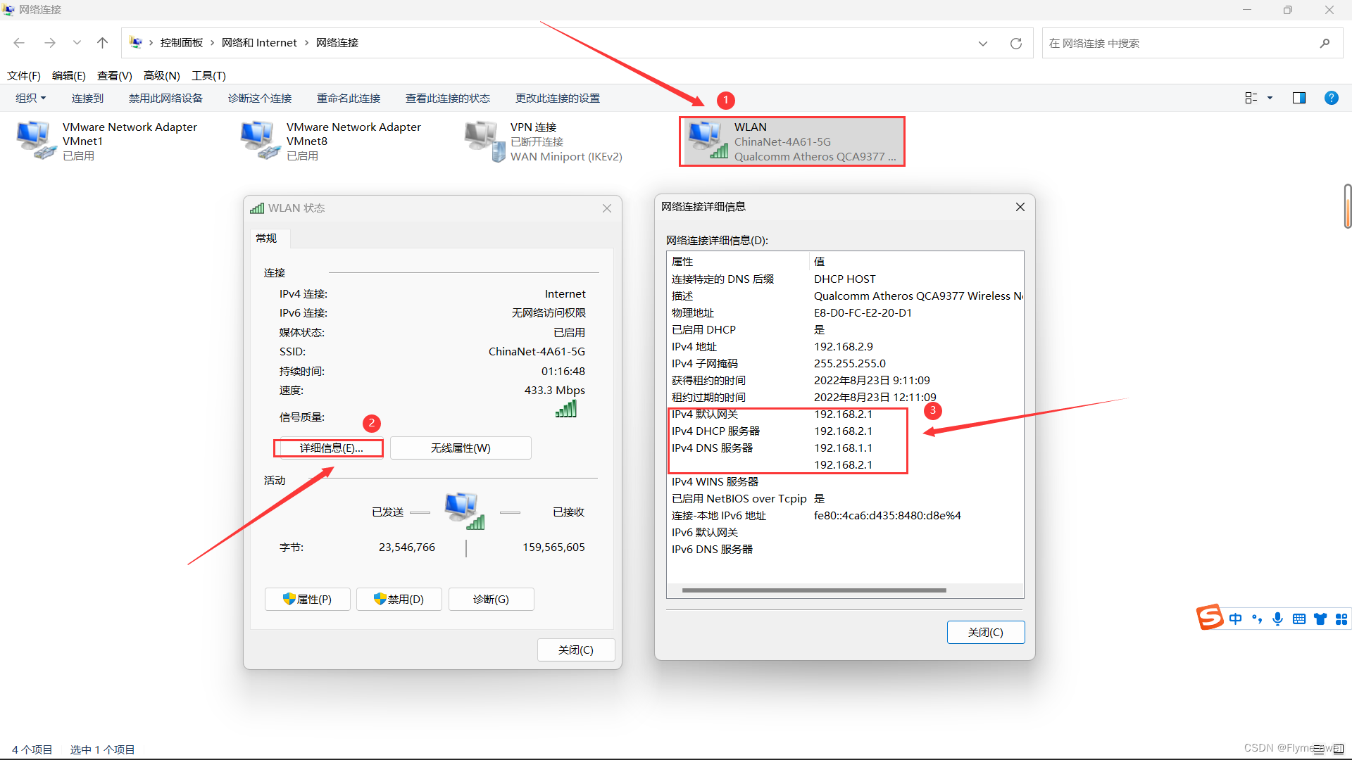Click the main window vertical scrollbar
Image resolution: width=1352 pixels, height=760 pixels.
pos(1347,205)
